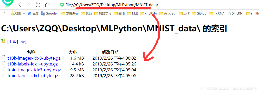259x93 pixels.
Task: Click the 28.2 kB size value
Action: click(x=77, y=76)
